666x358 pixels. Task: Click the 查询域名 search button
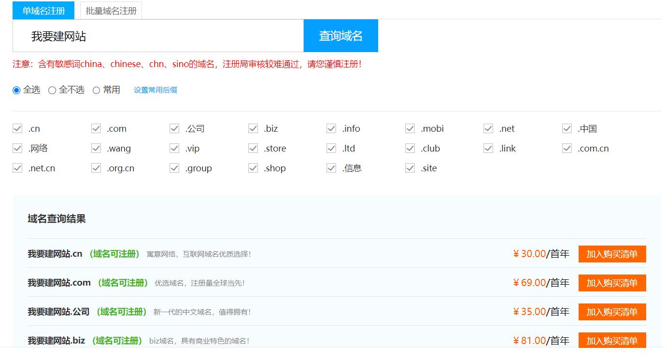(340, 35)
